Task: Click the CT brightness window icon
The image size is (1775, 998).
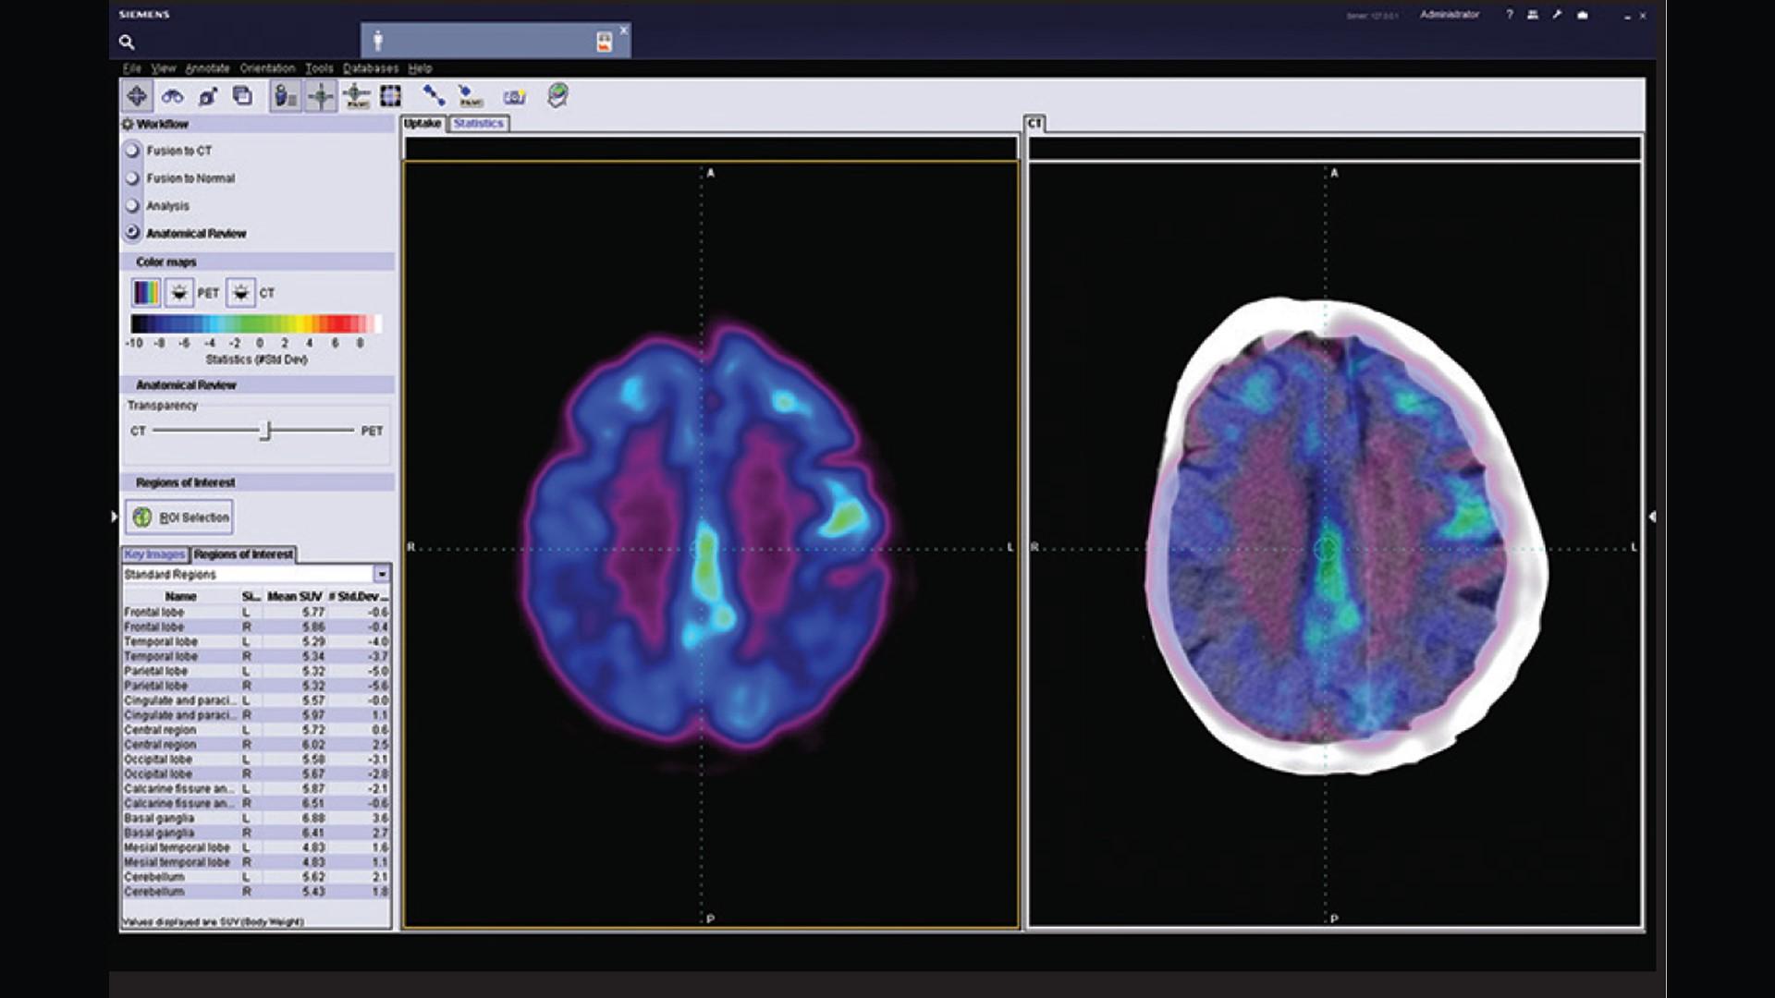Action: [240, 293]
